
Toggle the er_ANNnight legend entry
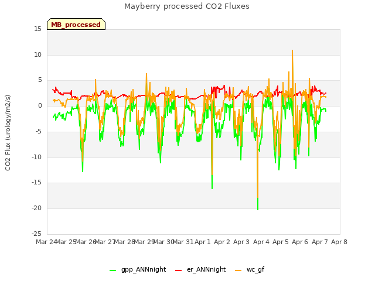[x=200, y=269]
